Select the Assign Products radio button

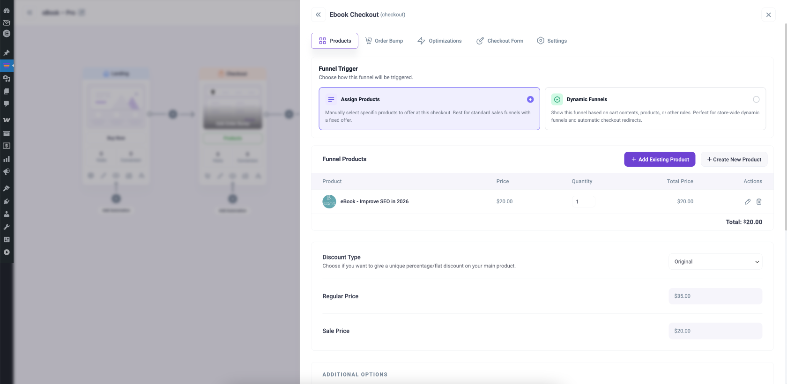pos(530,99)
